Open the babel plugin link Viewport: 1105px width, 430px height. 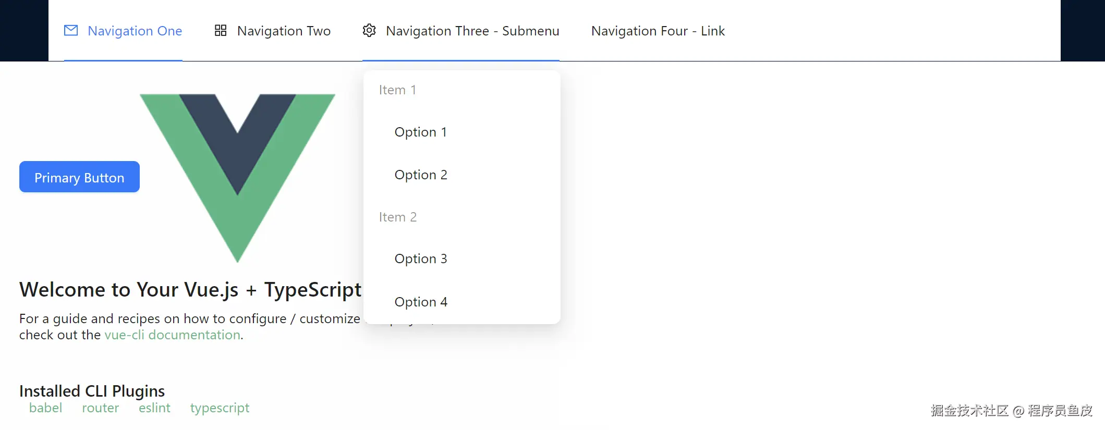tap(45, 408)
